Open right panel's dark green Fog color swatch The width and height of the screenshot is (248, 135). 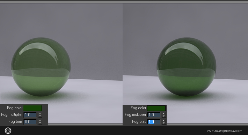point(156,108)
